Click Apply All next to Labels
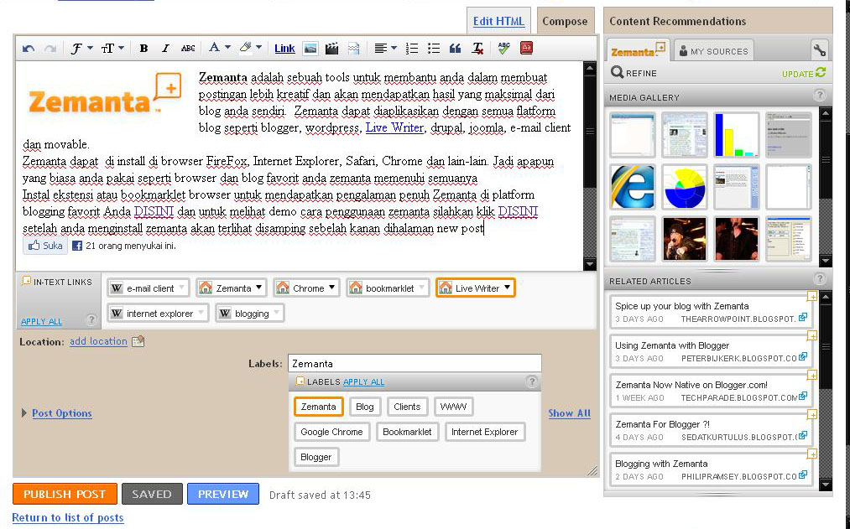The height and width of the screenshot is (529, 850). tap(363, 381)
